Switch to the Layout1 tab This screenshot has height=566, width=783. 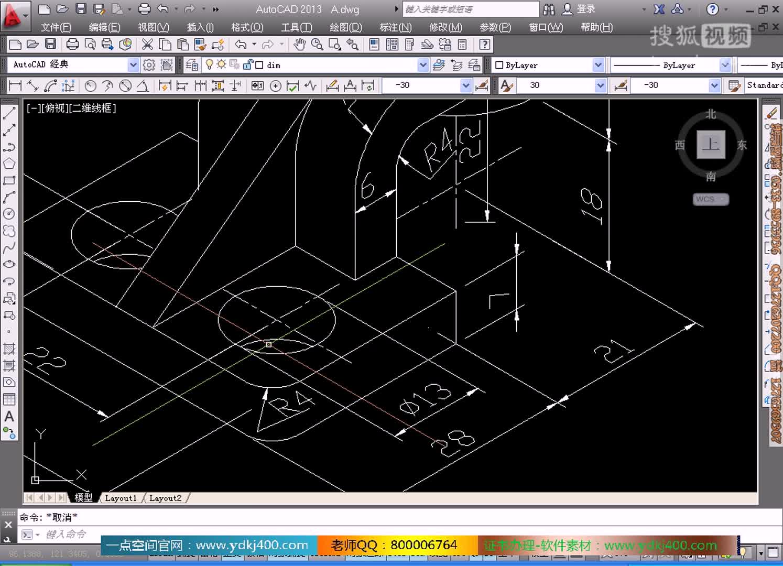[x=121, y=498]
